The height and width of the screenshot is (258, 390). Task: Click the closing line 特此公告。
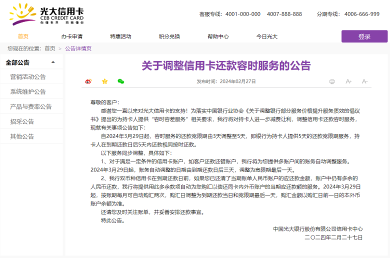click(112, 220)
